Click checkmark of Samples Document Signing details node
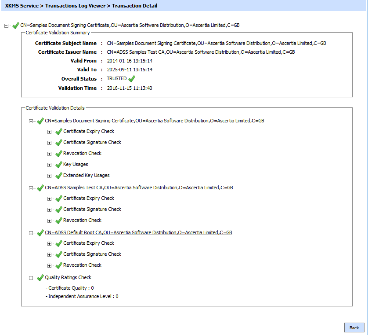This screenshot has height=335, width=368. (x=40, y=121)
